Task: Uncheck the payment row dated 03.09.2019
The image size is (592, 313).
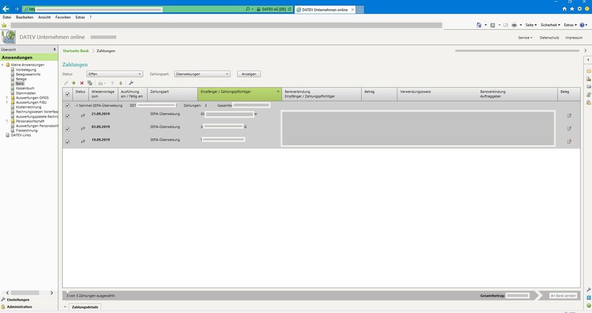Action: [68, 129]
